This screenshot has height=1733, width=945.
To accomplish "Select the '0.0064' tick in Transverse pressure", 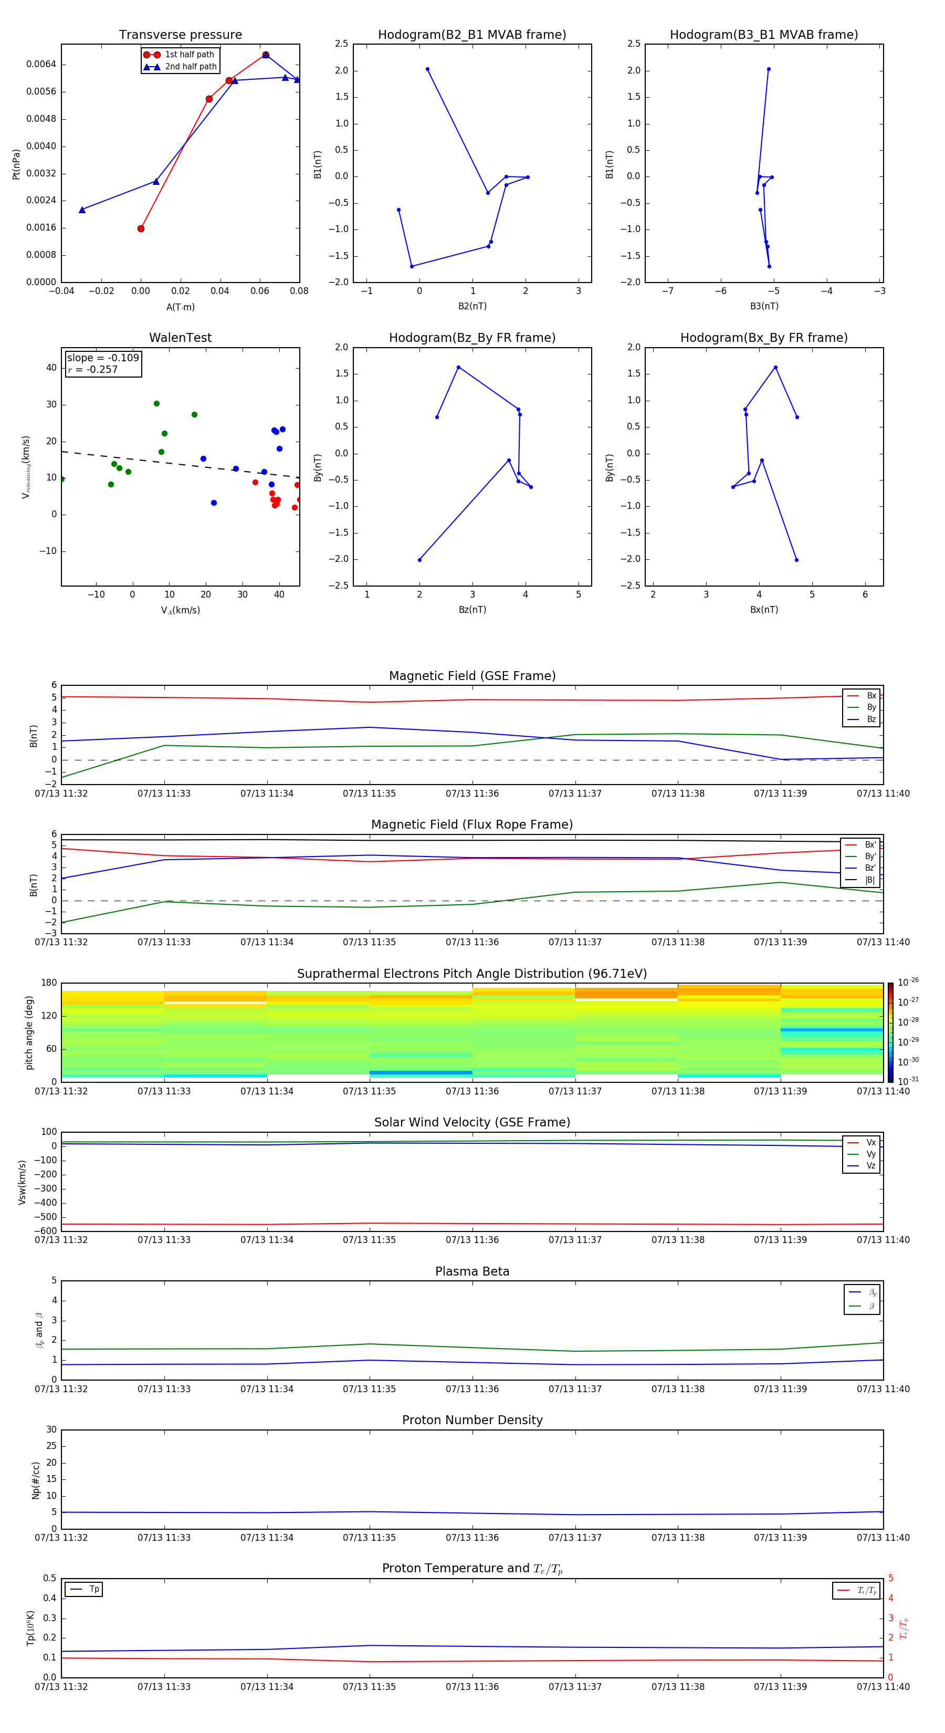I will tap(41, 65).
